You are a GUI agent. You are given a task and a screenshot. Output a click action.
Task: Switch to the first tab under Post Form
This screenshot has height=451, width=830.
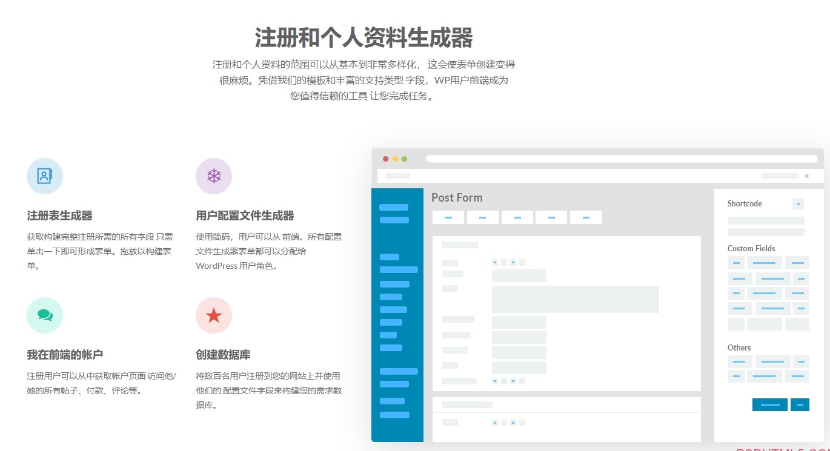tap(448, 217)
